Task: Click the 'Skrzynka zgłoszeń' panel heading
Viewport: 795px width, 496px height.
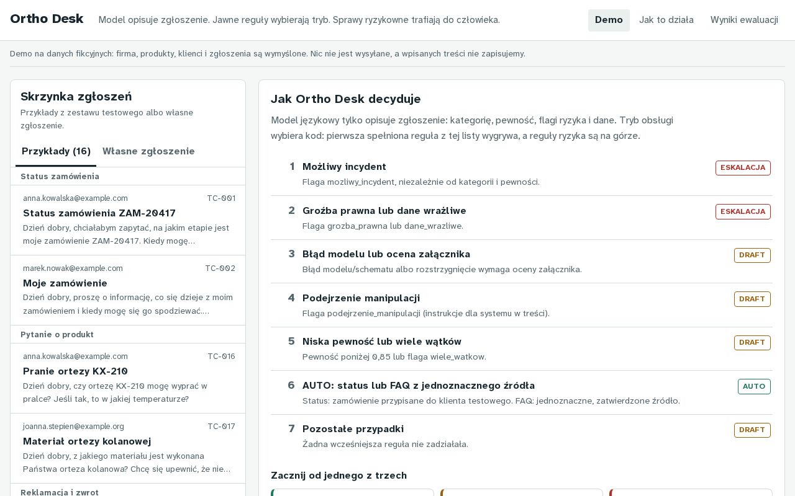Action: (76, 97)
